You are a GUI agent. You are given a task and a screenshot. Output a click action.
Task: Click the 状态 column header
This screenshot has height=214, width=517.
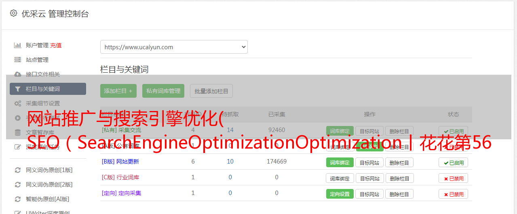tap(454, 114)
